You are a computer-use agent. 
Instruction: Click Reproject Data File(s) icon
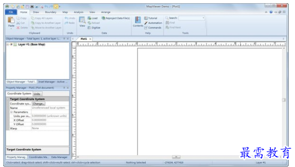tap(103, 18)
